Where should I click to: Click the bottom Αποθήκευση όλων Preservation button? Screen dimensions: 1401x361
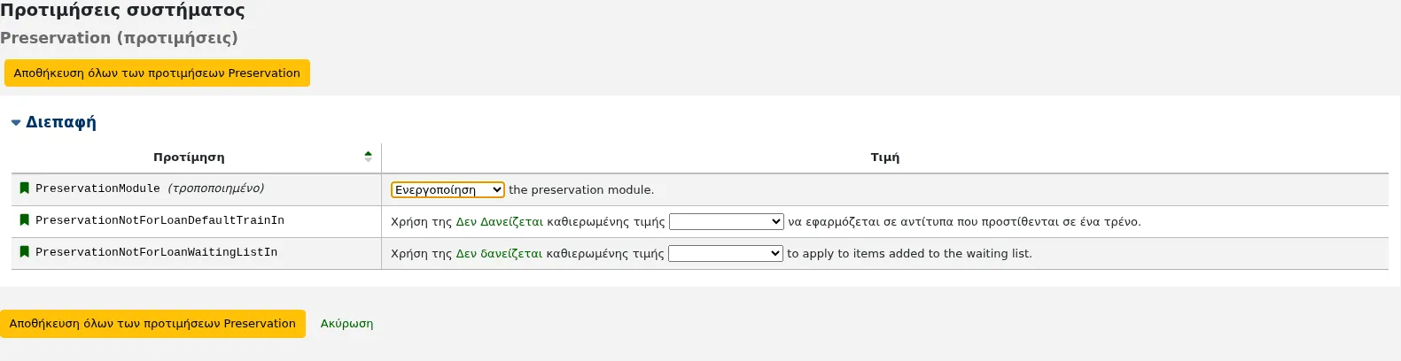point(152,324)
